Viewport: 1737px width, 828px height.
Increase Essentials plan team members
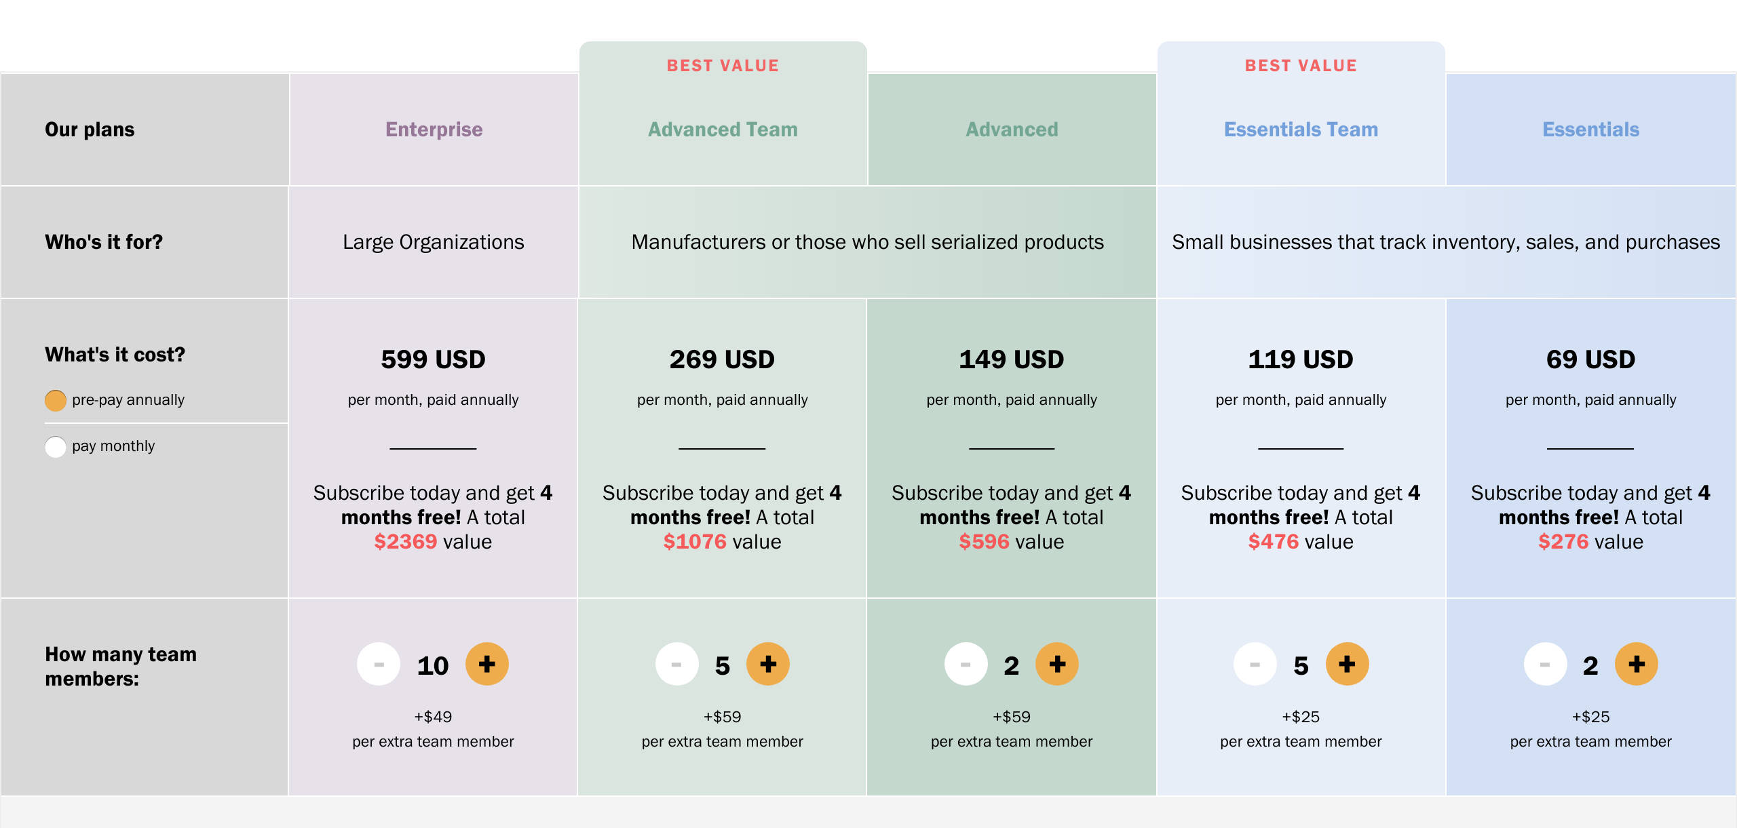(1635, 665)
